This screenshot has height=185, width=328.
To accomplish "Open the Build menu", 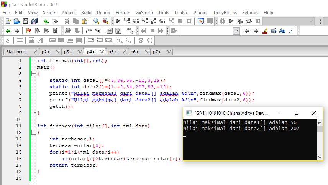I will click(86, 13).
